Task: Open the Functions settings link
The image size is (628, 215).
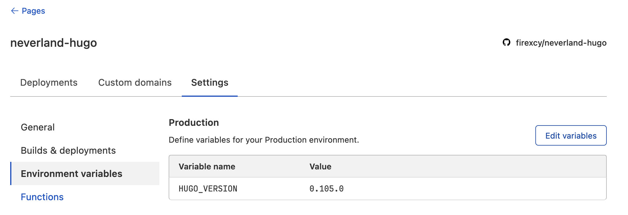Action: pos(42,197)
